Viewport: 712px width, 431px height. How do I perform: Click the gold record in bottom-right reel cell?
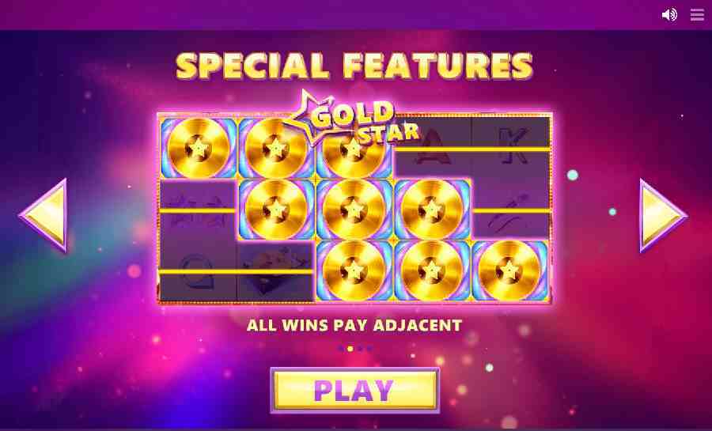pyautogui.click(x=509, y=270)
